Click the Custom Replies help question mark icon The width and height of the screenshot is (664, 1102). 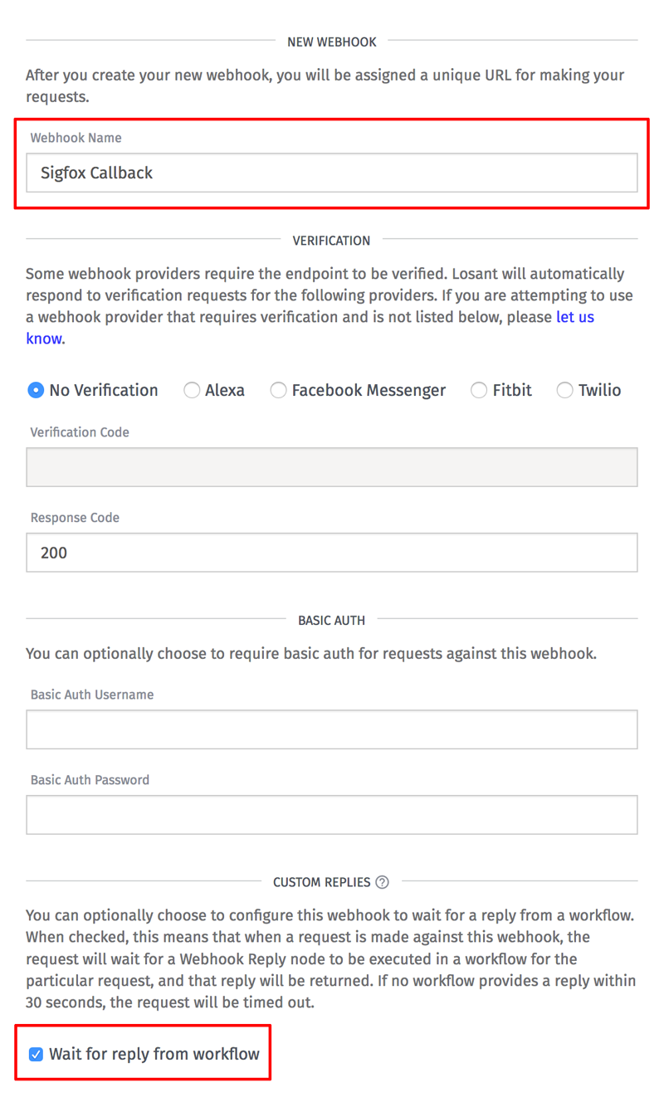[382, 882]
